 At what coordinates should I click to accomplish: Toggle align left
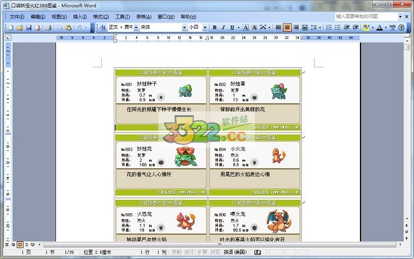(278, 27)
